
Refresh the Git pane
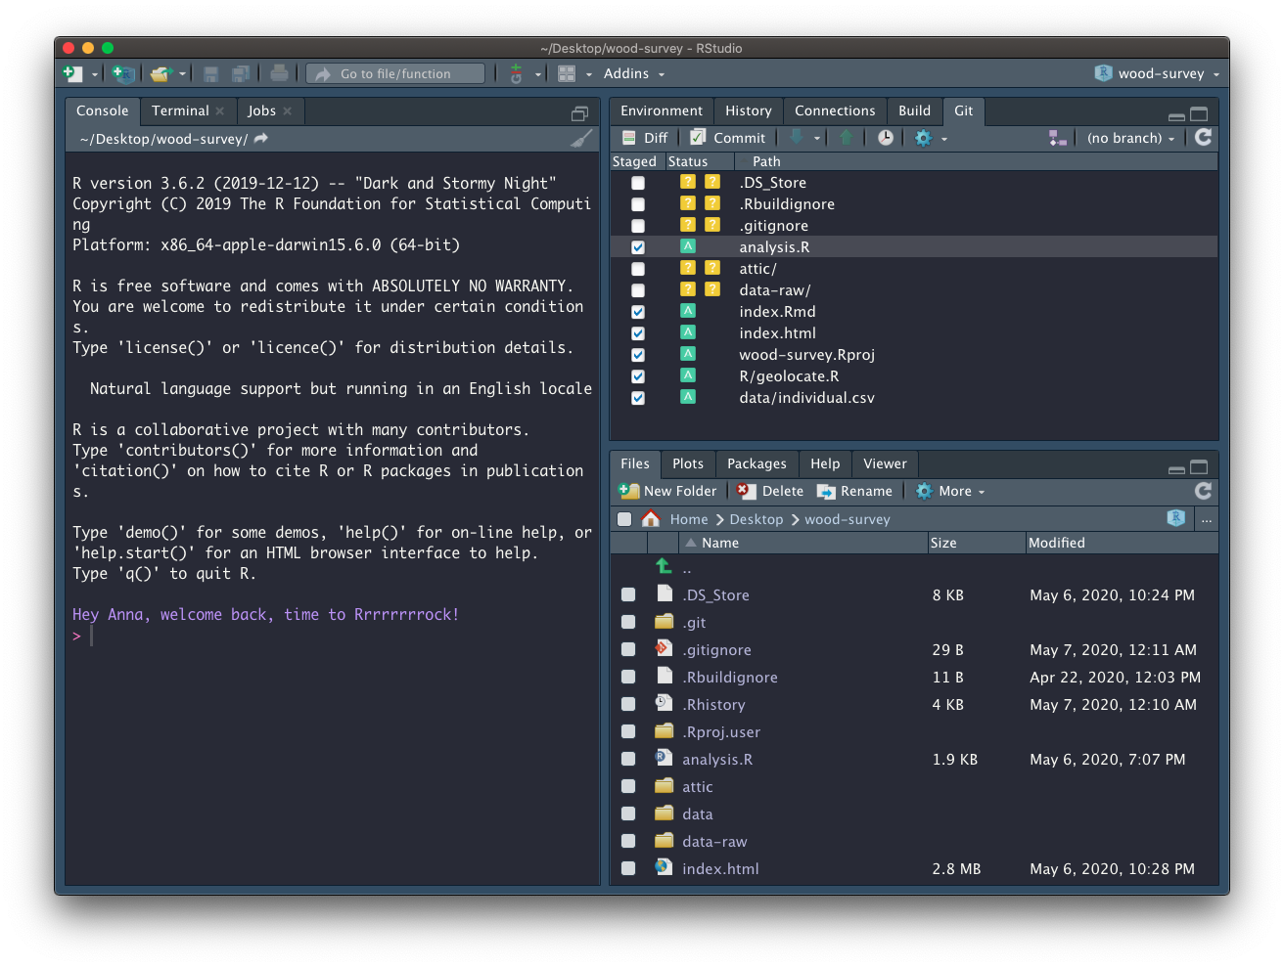click(x=1203, y=138)
